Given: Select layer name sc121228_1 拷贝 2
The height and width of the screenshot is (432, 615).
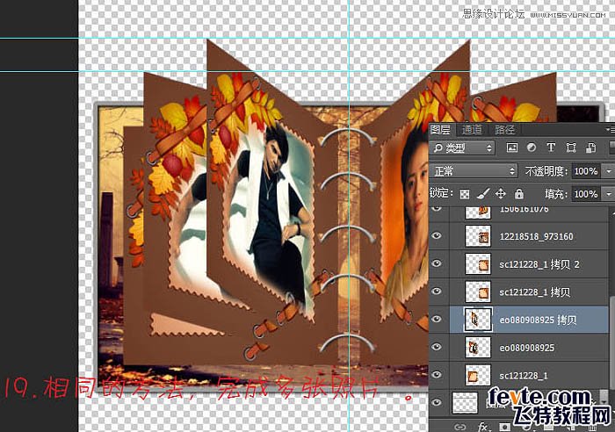Looking at the screenshot, I should point(539,264).
